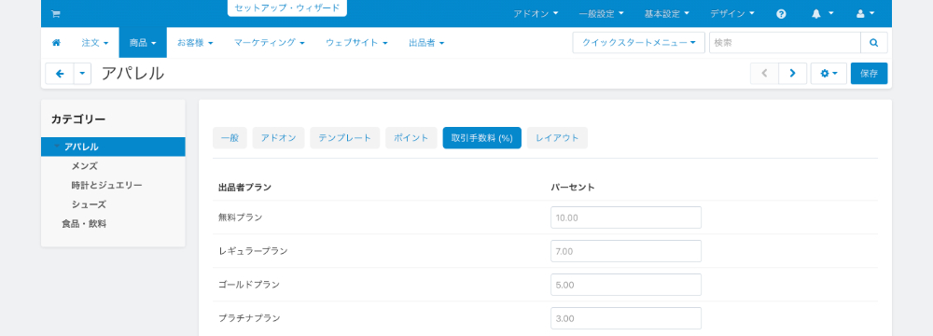
Task: Open the アドオン top menu
Action: (536, 14)
